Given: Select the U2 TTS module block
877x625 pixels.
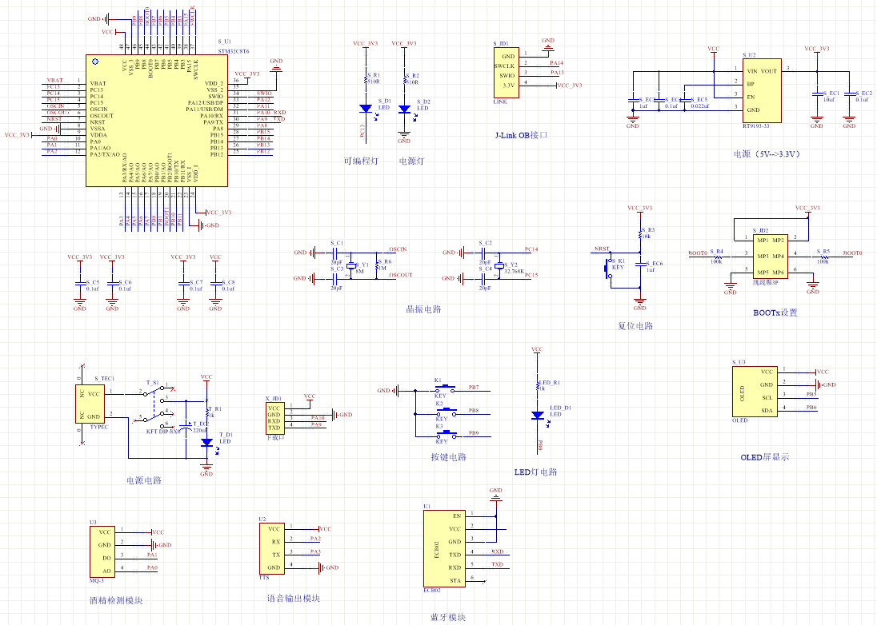Looking at the screenshot, I should tap(272, 548).
